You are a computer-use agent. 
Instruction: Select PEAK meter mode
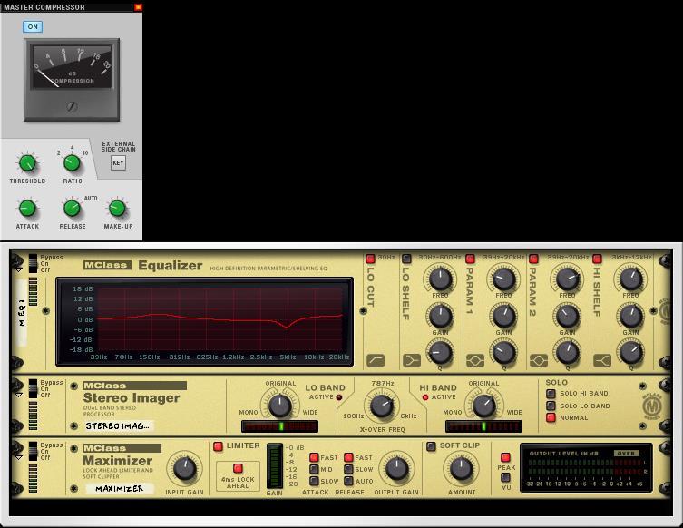tap(505, 457)
